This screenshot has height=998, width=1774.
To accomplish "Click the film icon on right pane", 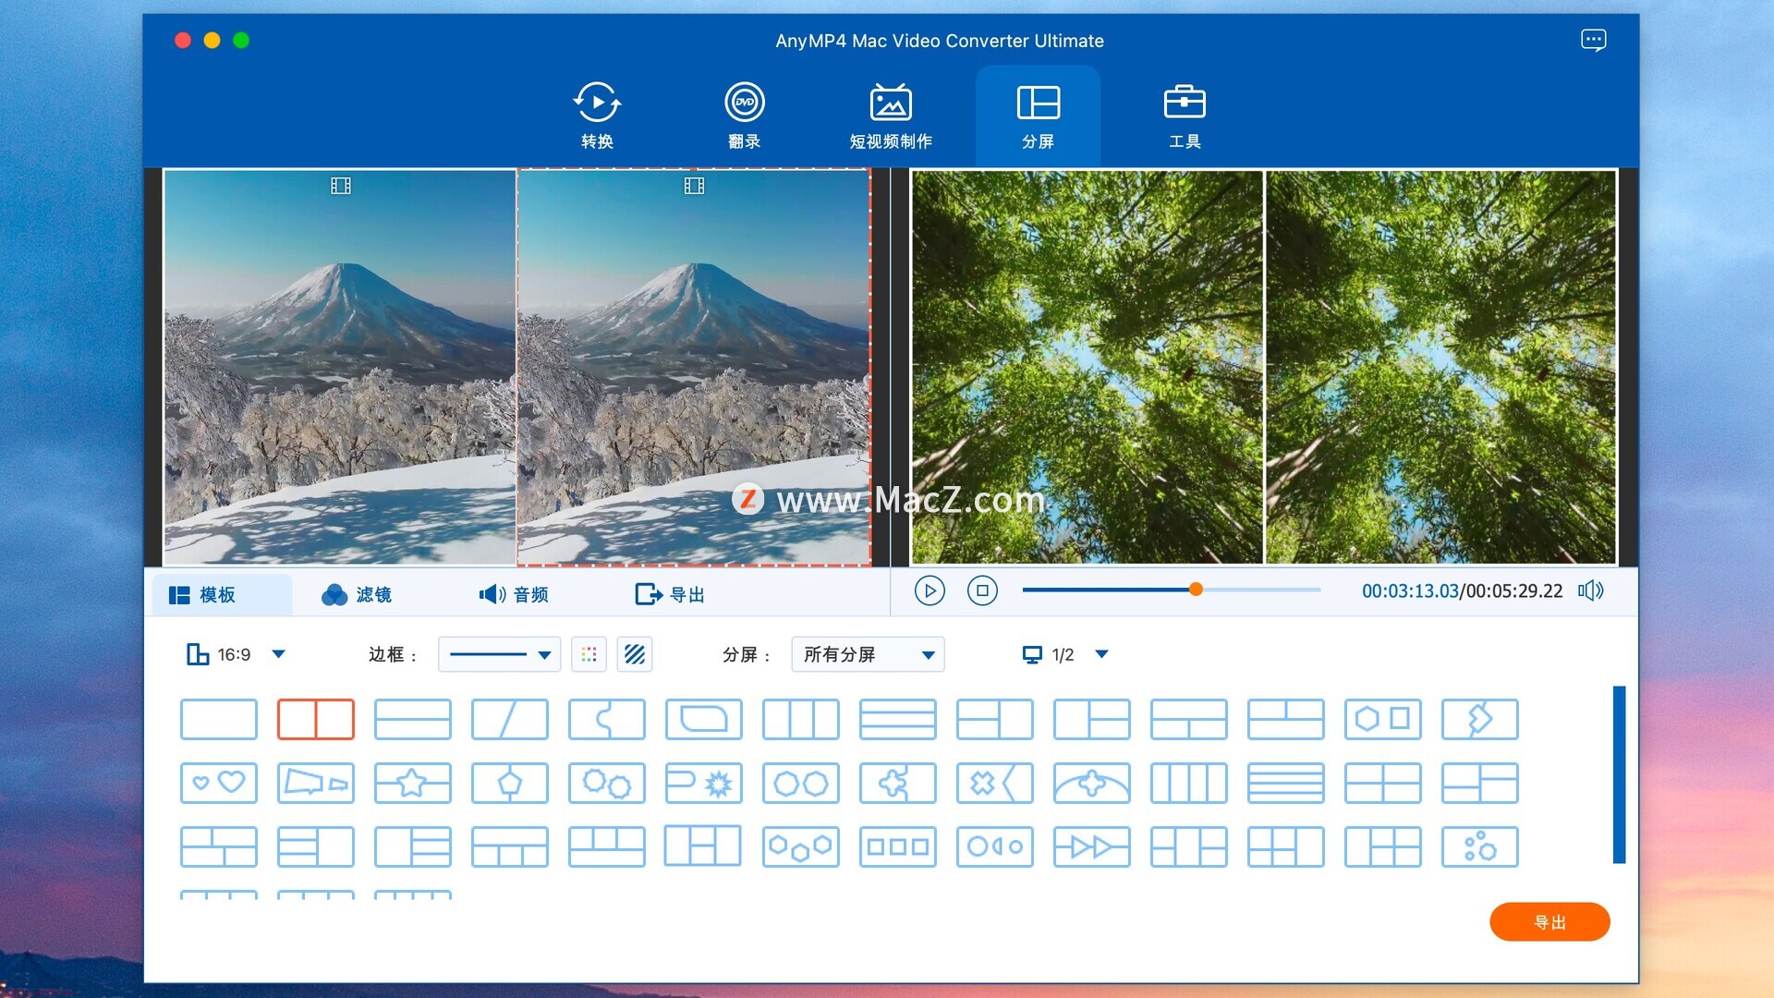I will [694, 186].
